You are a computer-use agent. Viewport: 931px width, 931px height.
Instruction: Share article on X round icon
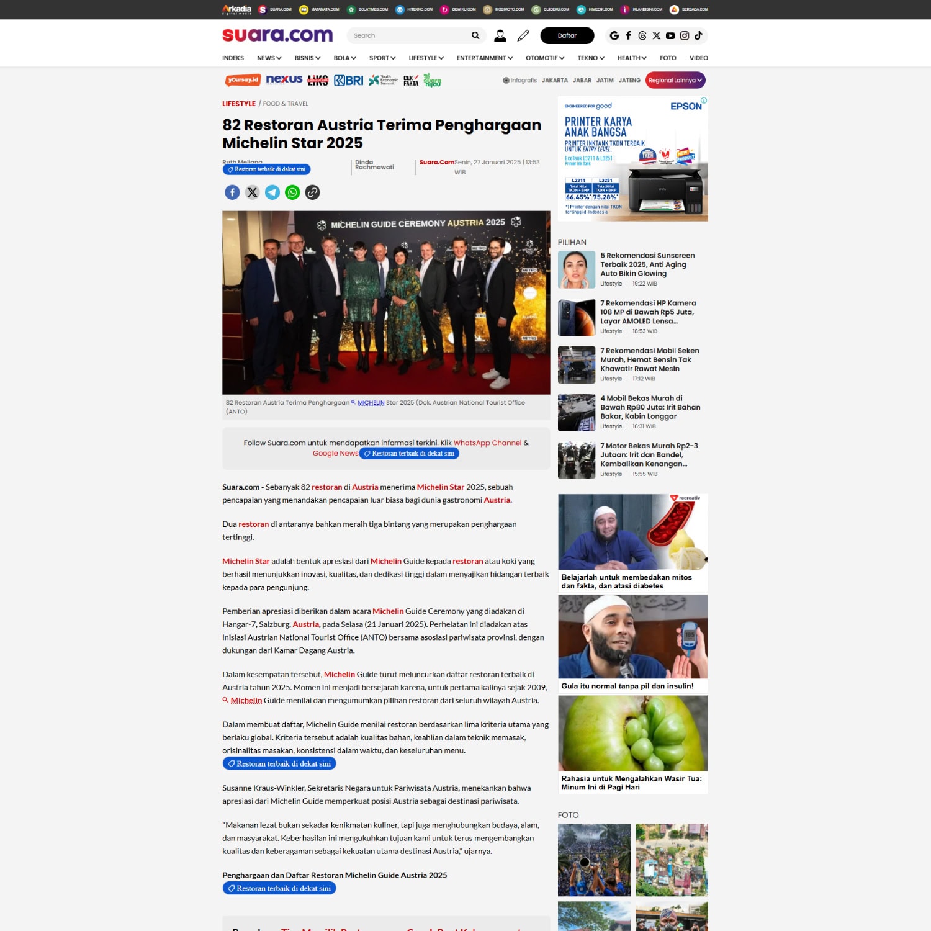(252, 192)
